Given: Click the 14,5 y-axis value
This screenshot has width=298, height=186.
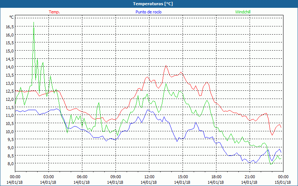Looking at the screenshot, I should tap(10, 59).
